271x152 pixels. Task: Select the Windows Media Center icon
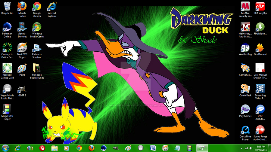coord(37,30)
